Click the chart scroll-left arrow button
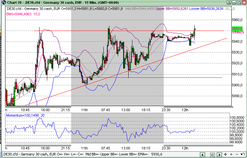 pyautogui.click(x=202, y=154)
